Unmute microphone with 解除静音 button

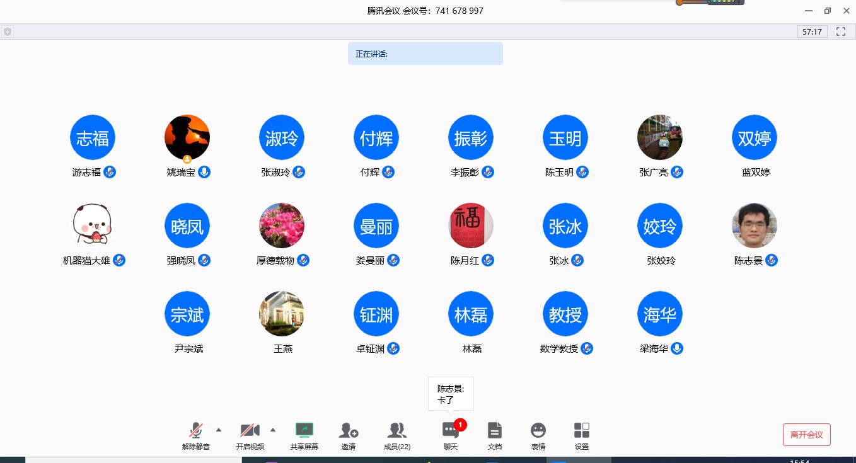(196, 432)
